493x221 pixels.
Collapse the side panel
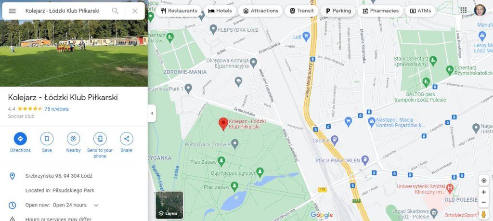(152, 113)
